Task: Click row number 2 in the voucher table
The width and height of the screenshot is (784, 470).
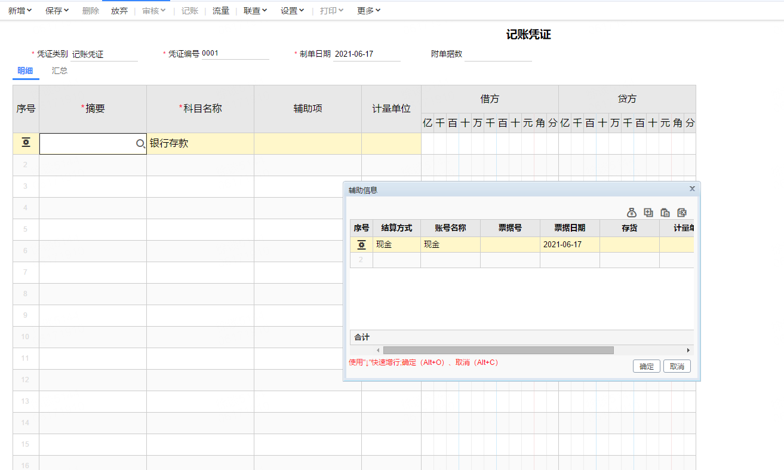Action: pos(26,165)
